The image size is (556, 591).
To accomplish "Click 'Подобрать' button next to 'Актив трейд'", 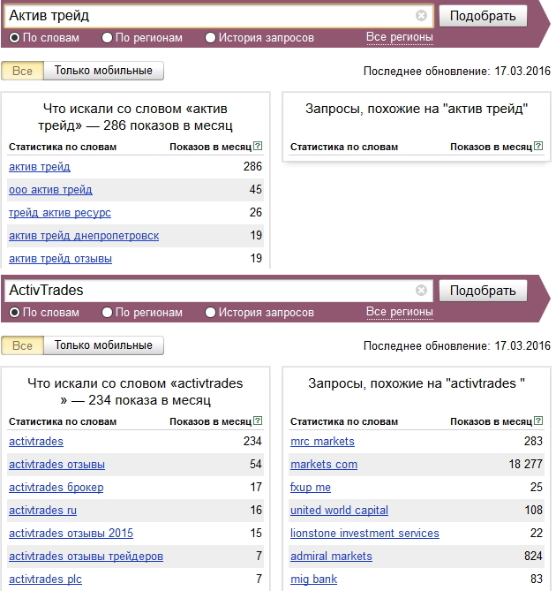I will [x=483, y=16].
